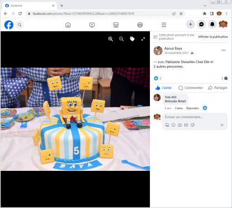Like Tota Khil's comment

179,108
